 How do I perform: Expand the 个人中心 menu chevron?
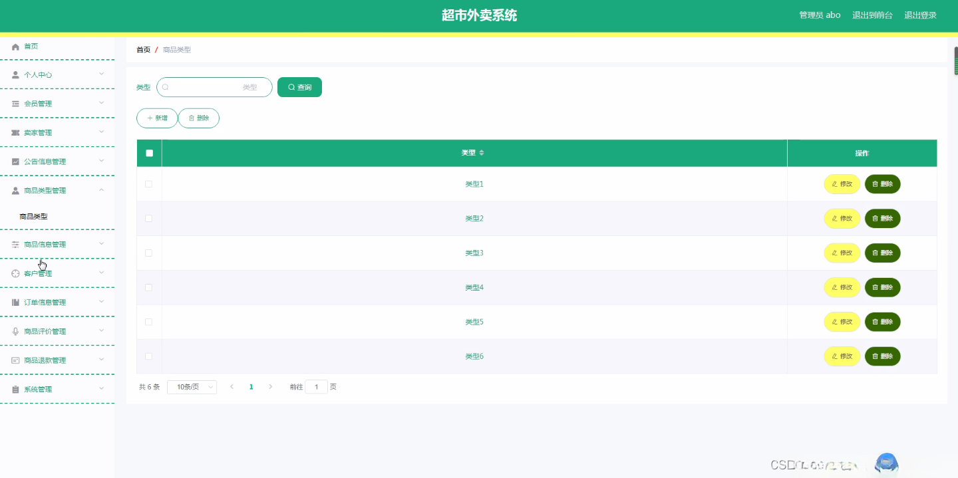[102, 74]
